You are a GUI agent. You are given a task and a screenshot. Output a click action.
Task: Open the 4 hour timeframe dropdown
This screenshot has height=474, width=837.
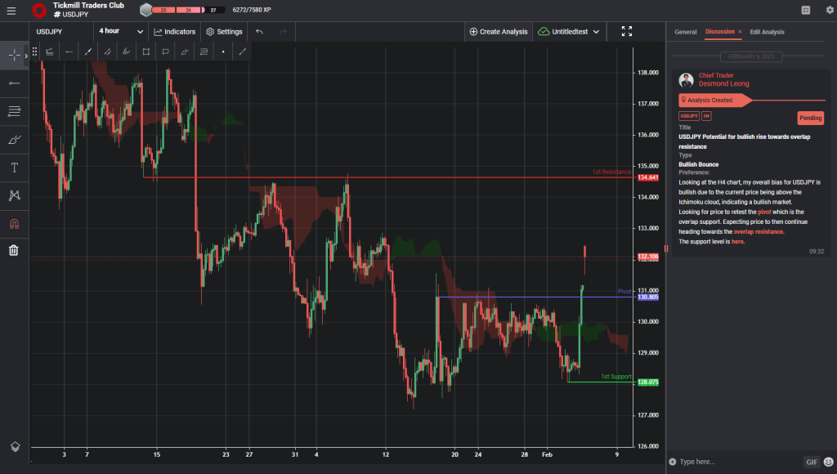click(119, 30)
